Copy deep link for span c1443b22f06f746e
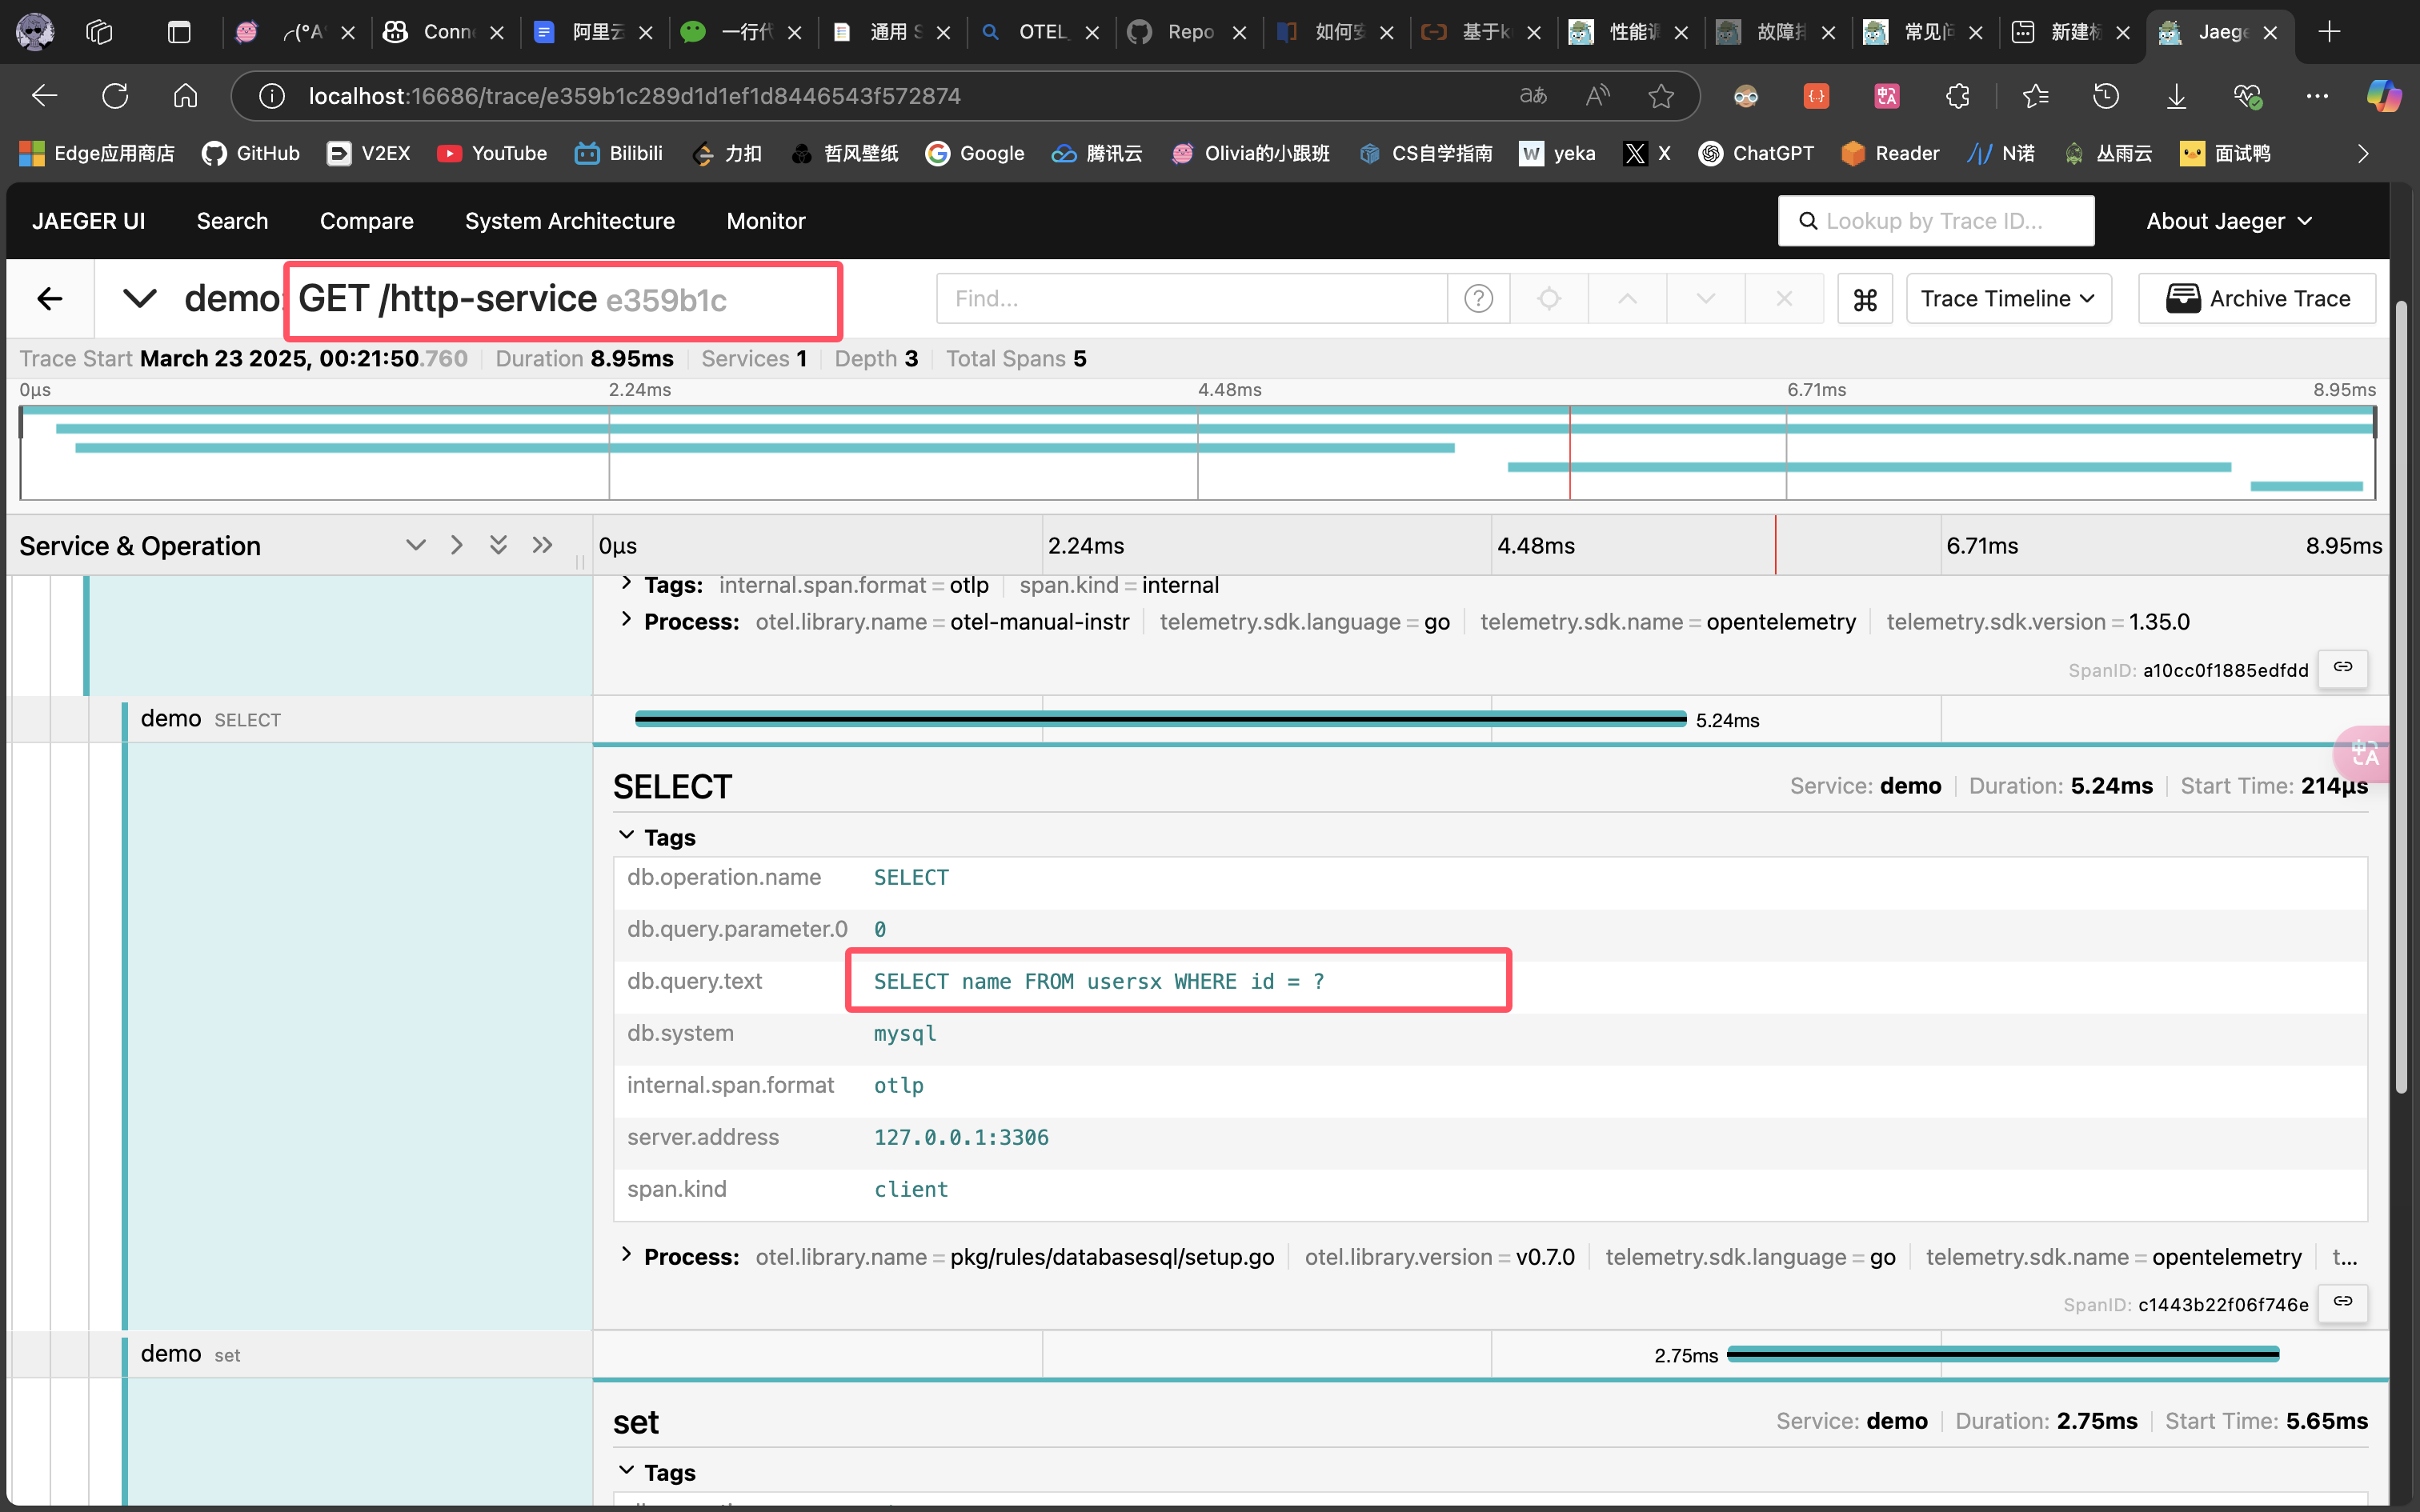This screenshot has height=1512, width=2420. tap(2343, 1302)
